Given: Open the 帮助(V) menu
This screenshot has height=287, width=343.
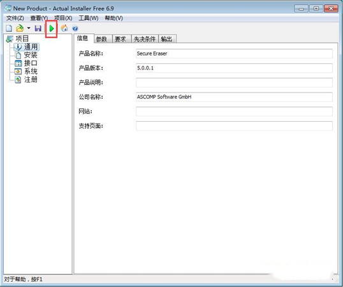Looking at the screenshot, I should 113,18.
